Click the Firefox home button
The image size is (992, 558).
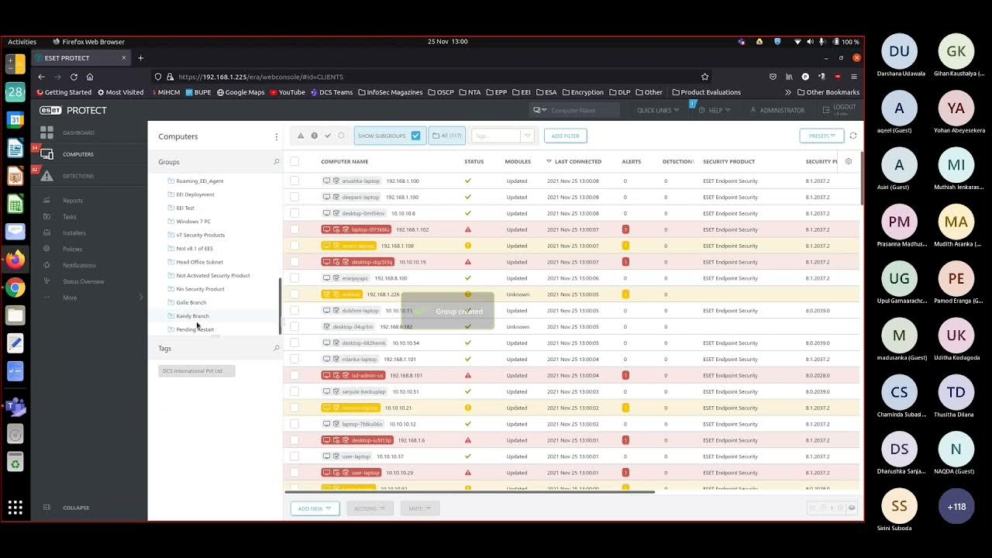pyautogui.click(x=90, y=77)
